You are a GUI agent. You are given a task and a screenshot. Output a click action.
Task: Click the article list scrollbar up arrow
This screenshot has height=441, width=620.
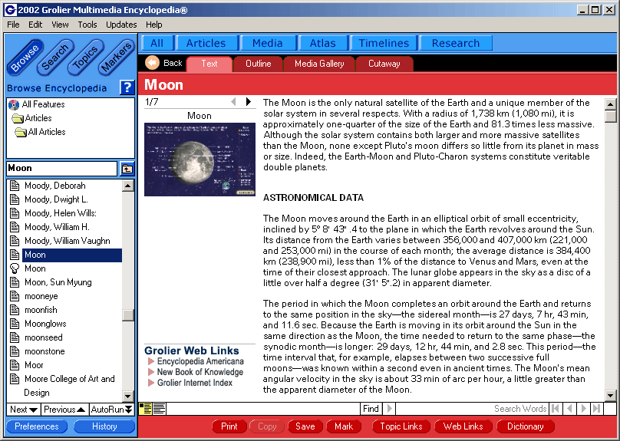[x=127, y=186]
